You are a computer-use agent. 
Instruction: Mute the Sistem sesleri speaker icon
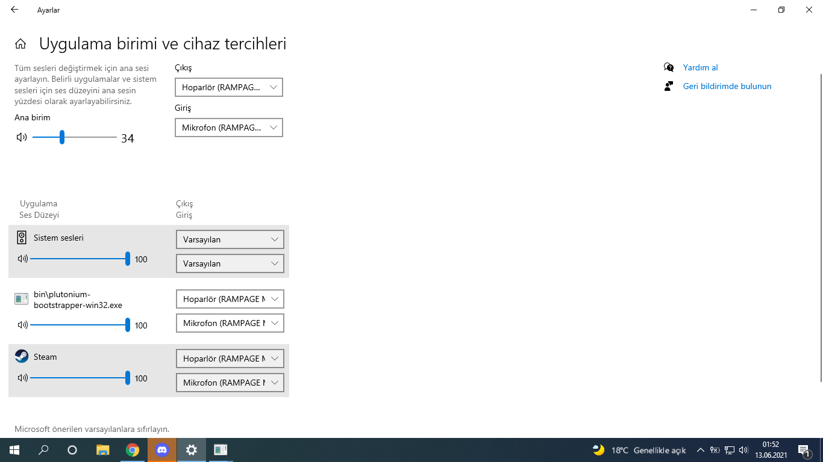click(23, 259)
